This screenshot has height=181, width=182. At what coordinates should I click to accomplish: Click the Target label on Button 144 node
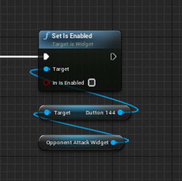tap(62, 113)
